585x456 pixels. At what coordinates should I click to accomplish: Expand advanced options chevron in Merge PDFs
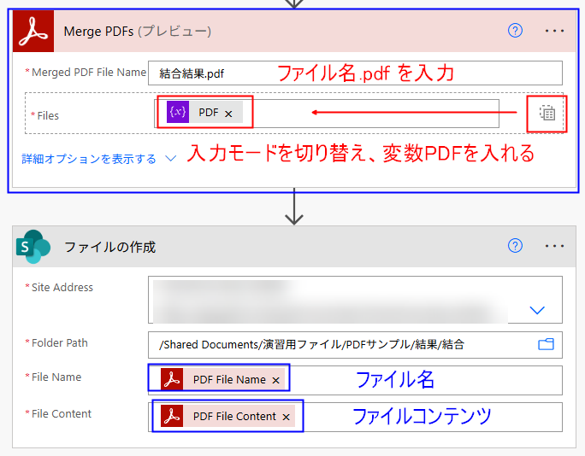(x=170, y=159)
